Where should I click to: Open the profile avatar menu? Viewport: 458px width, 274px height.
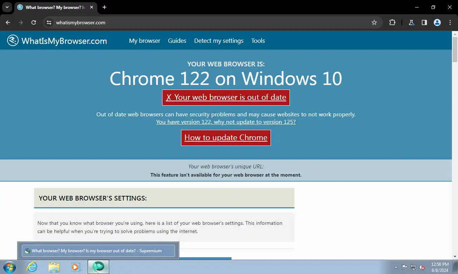pyautogui.click(x=437, y=22)
